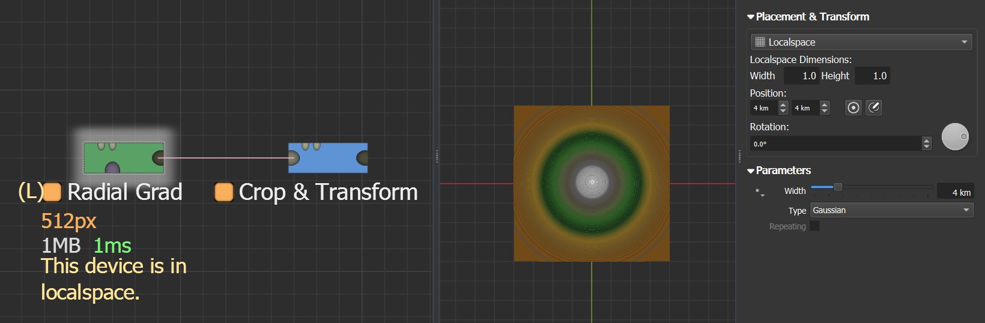Image resolution: width=985 pixels, height=323 pixels.
Task: Collapse the Parameters section
Action: tap(751, 171)
